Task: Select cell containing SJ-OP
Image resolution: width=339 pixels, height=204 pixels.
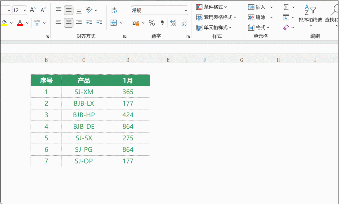Action: pos(84,161)
